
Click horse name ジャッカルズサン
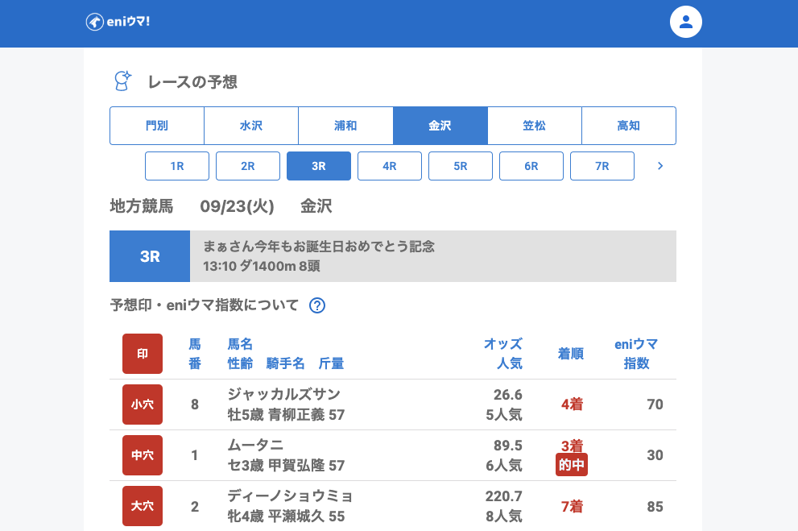point(284,394)
